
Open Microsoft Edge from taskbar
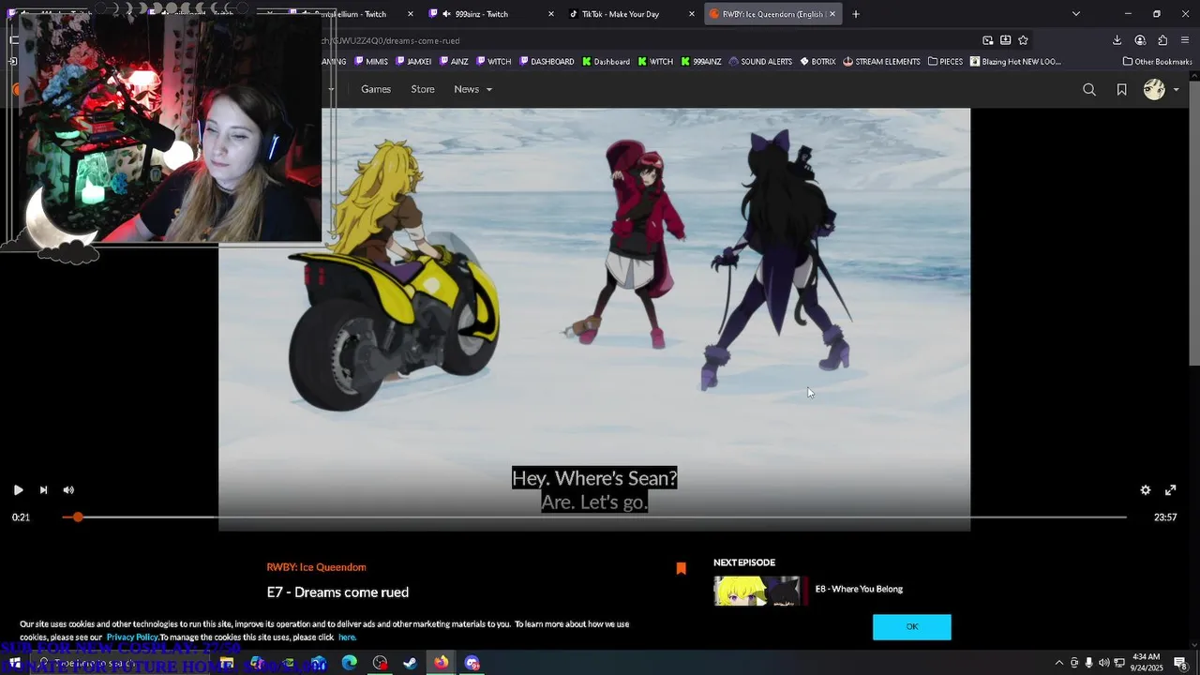tap(349, 663)
